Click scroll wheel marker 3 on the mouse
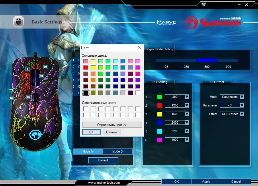Screen dimensions: 258x186 pyautogui.click(x=41, y=76)
